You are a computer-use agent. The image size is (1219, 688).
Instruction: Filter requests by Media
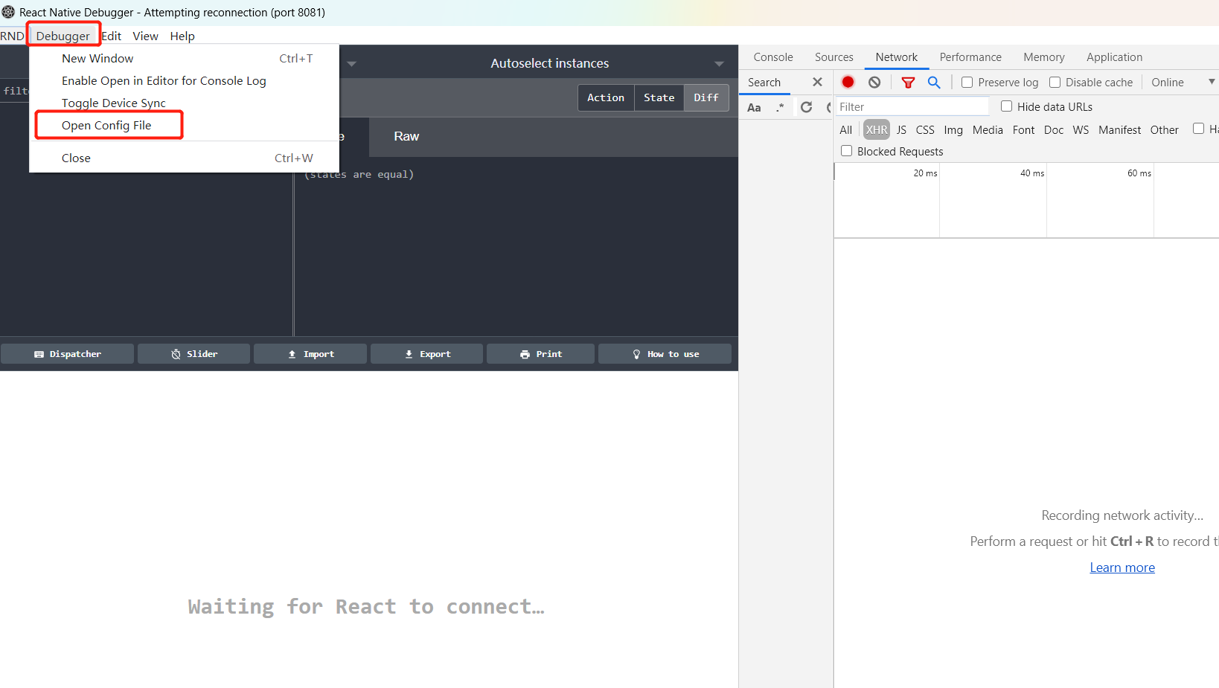click(988, 129)
